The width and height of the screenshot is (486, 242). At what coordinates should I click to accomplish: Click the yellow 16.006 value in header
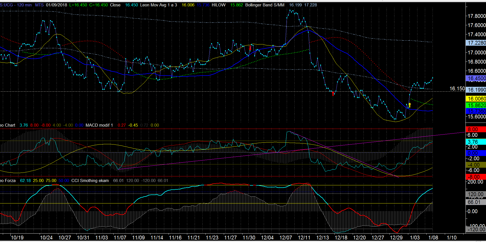tap(188, 5)
